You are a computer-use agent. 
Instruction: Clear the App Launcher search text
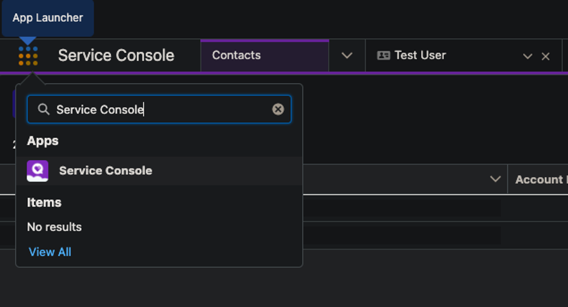(278, 109)
